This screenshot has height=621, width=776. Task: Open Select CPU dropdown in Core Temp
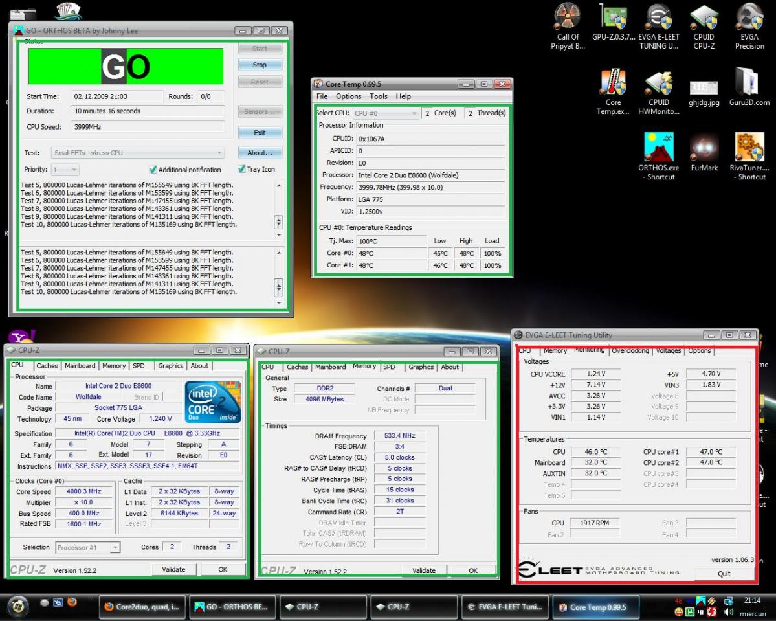386,113
